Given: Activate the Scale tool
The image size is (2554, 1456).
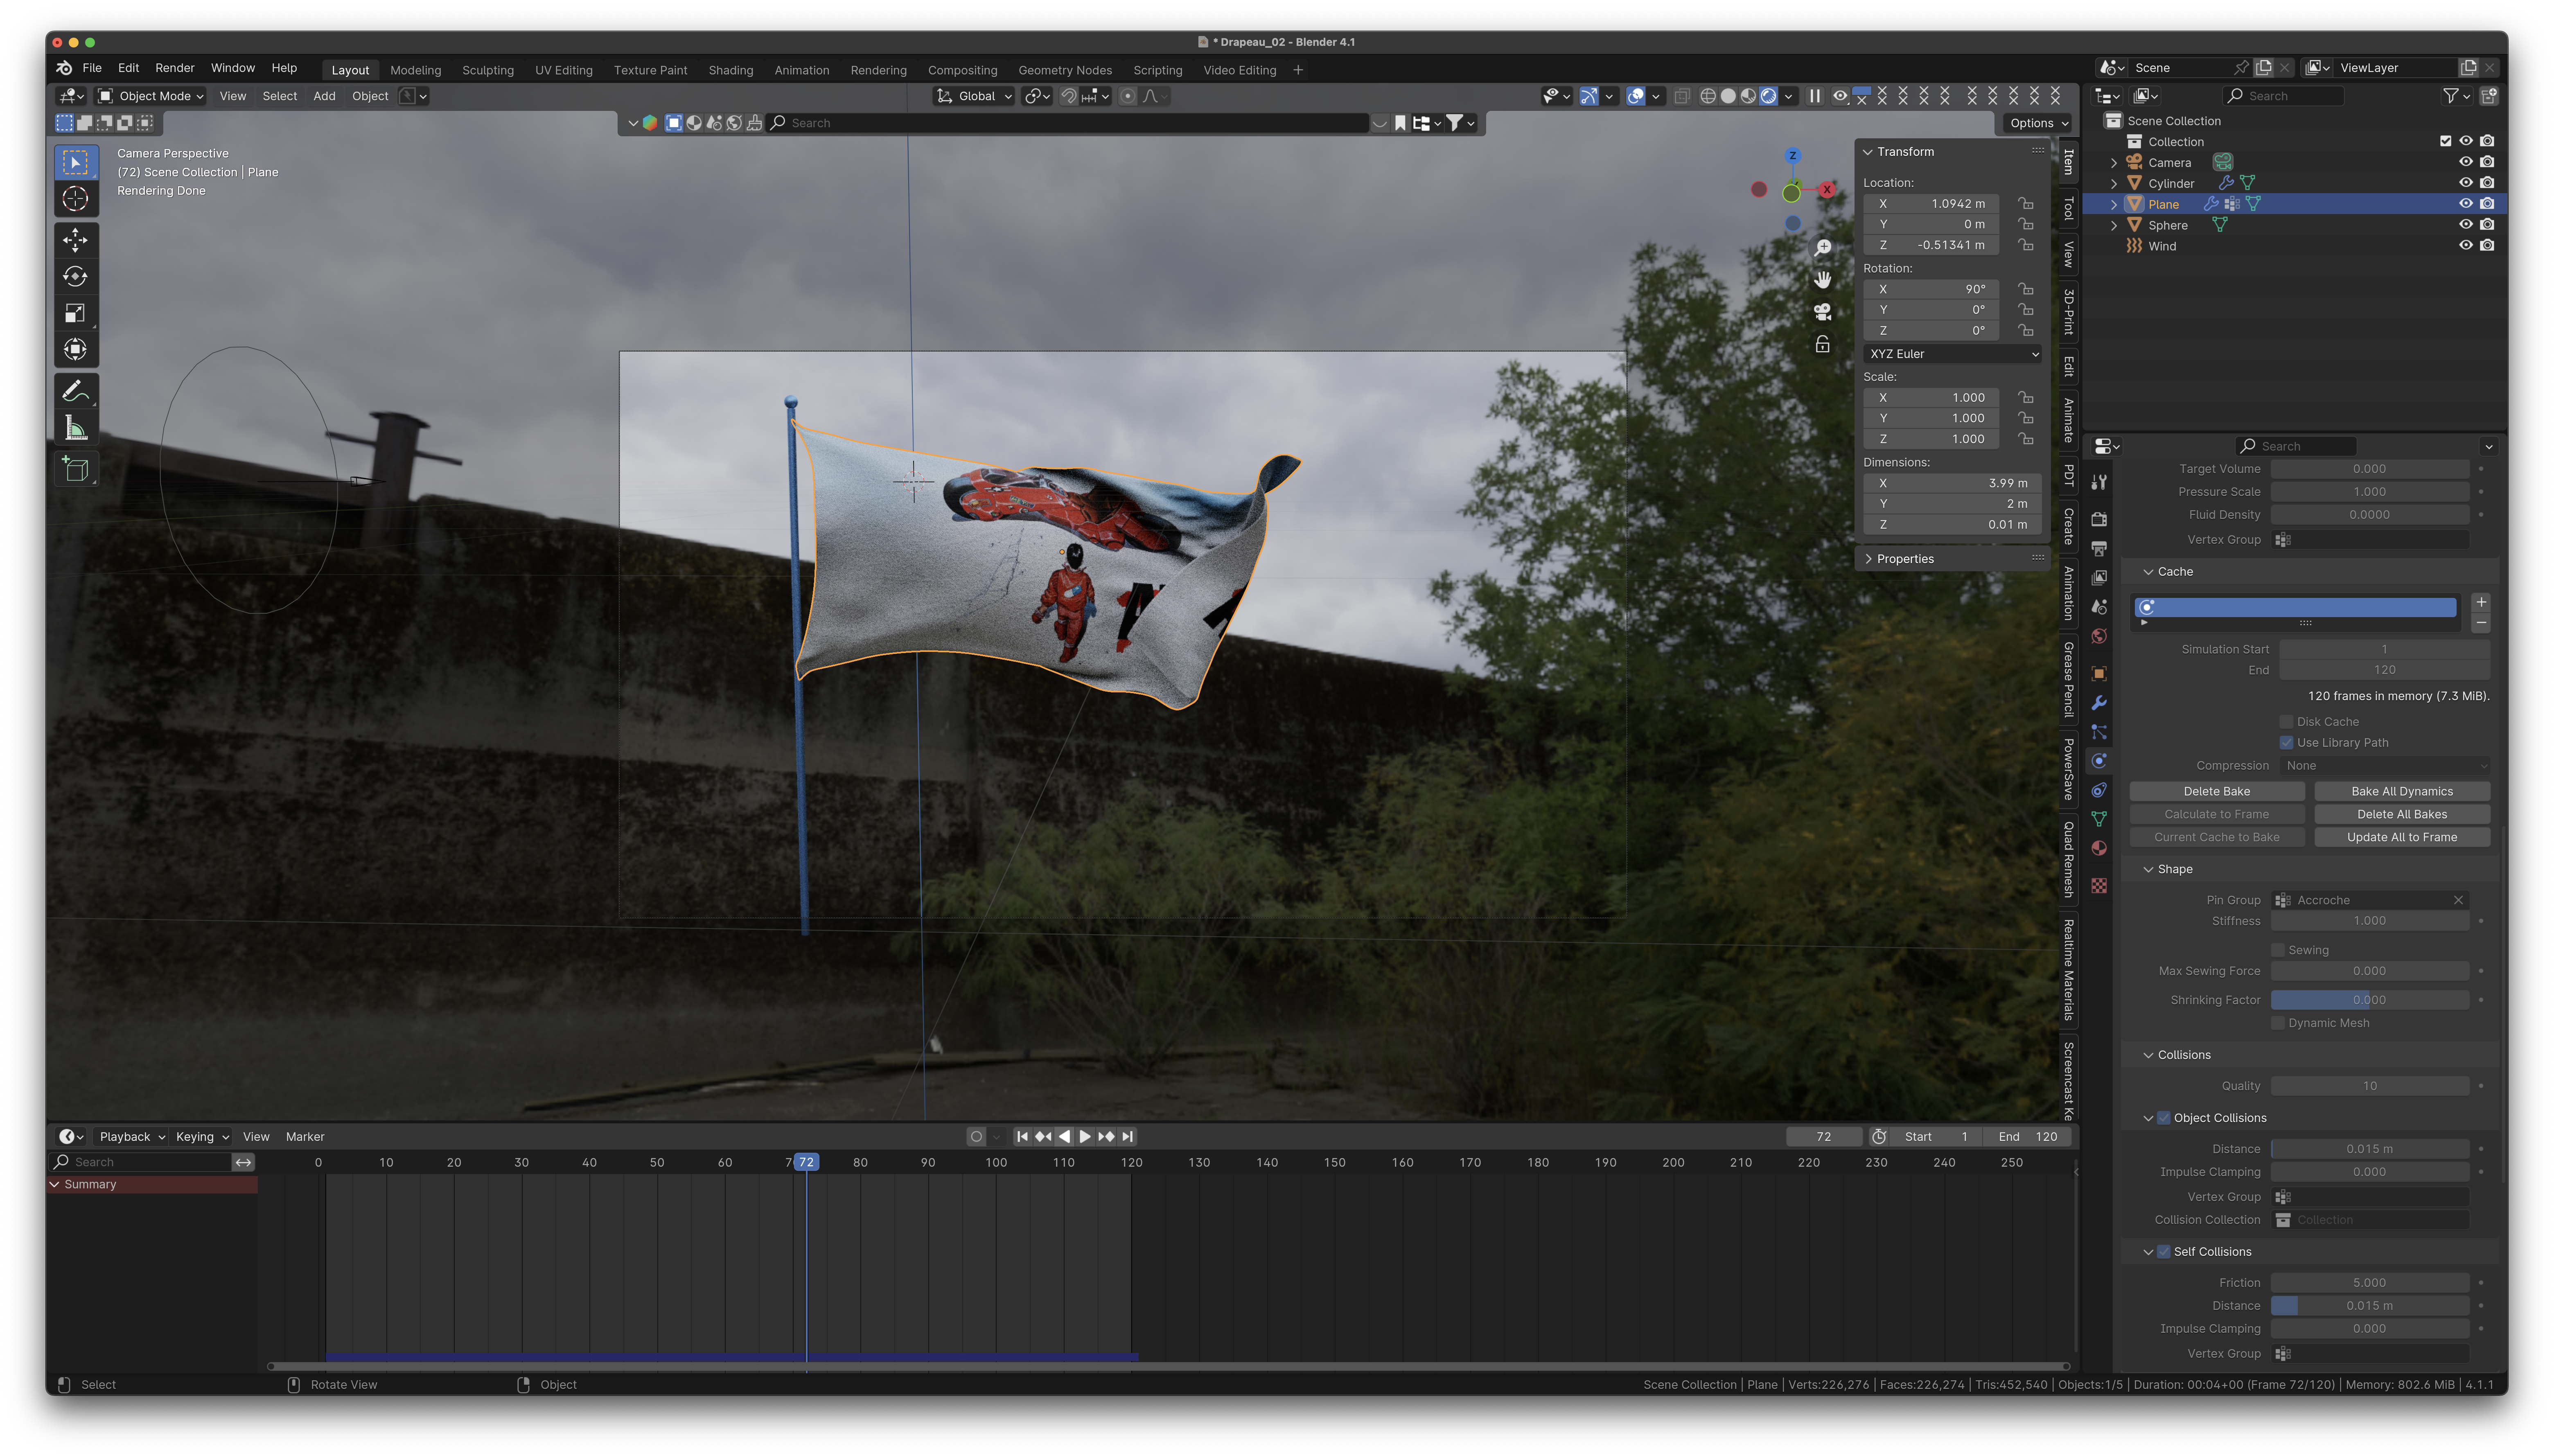Looking at the screenshot, I should pyautogui.click(x=75, y=313).
